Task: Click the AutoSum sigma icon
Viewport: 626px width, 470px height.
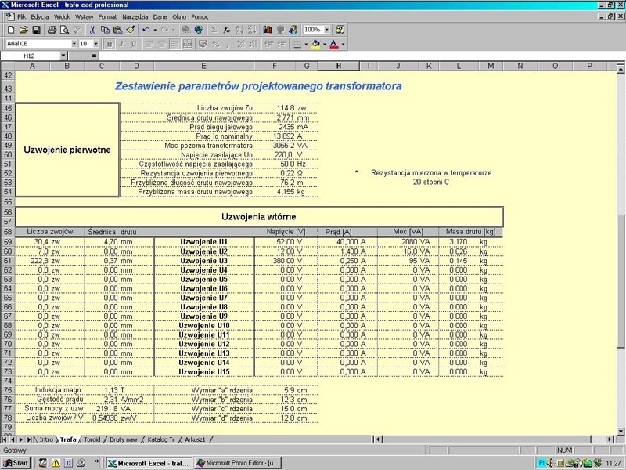Action: [x=214, y=30]
